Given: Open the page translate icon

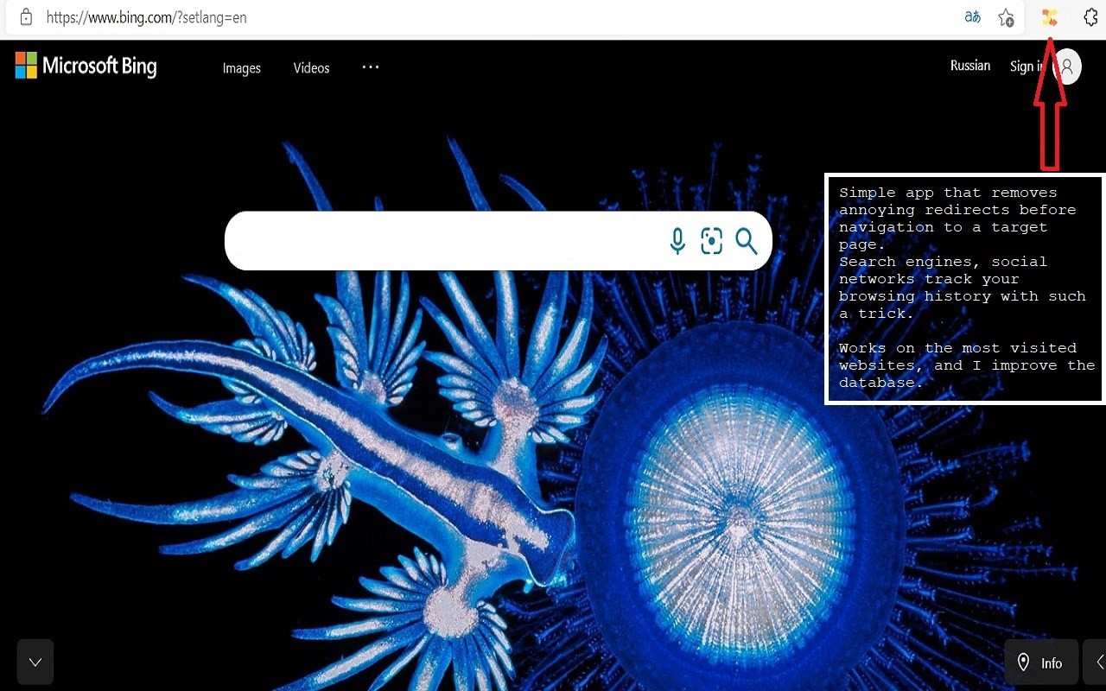Looking at the screenshot, I should point(973,16).
